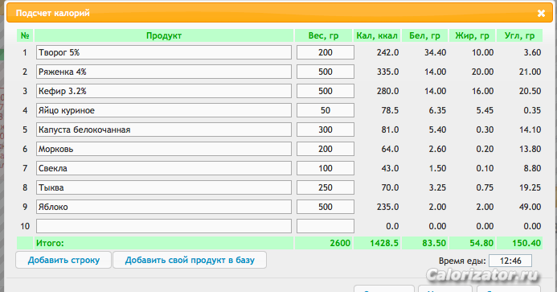Image resolution: width=557 pixels, height=292 pixels.
Task: Click the Бел, гр column header
Action: click(x=424, y=35)
